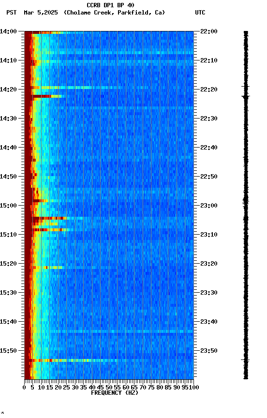
Task: Click the 23:00 UTC time label
Action: tap(209, 206)
